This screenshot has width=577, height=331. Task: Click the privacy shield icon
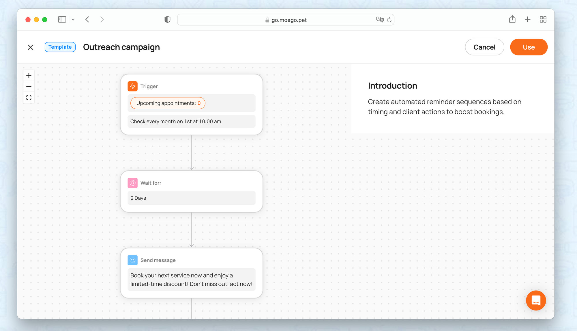(167, 20)
